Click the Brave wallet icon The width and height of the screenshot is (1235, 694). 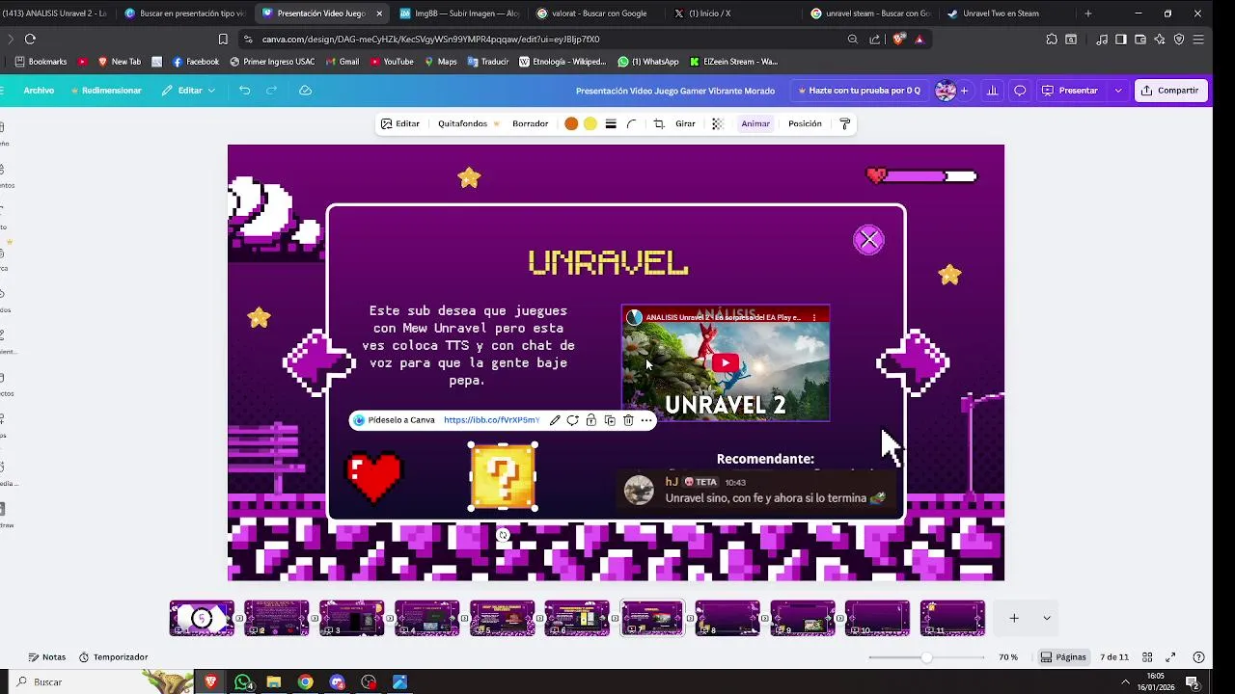[x=1140, y=40]
